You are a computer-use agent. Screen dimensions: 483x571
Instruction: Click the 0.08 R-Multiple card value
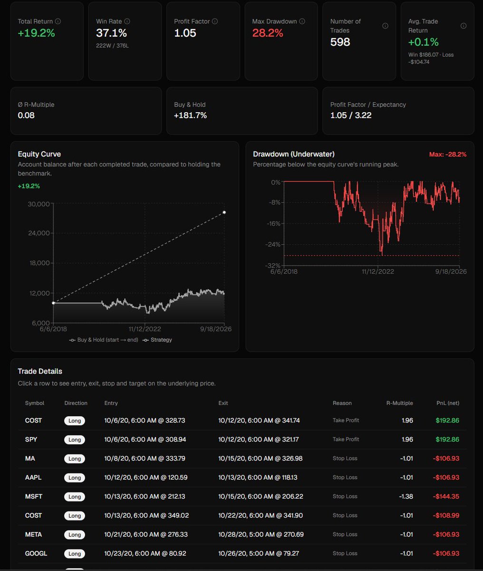click(26, 116)
